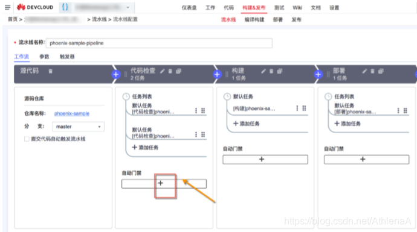Select the 工作流 tab
The width and height of the screenshot is (417, 232).
click(x=22, y=57)
